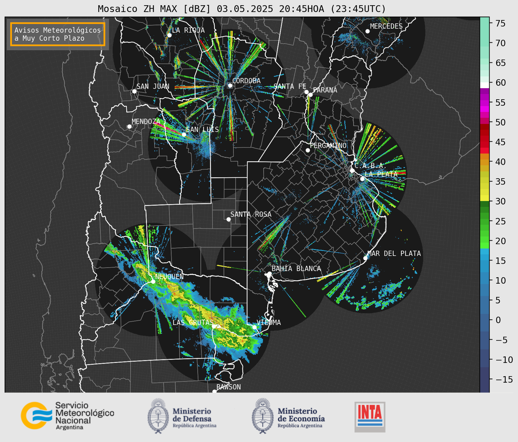Click the LA PLATA city marker
The image size is (518, 442).
(362, 179)
